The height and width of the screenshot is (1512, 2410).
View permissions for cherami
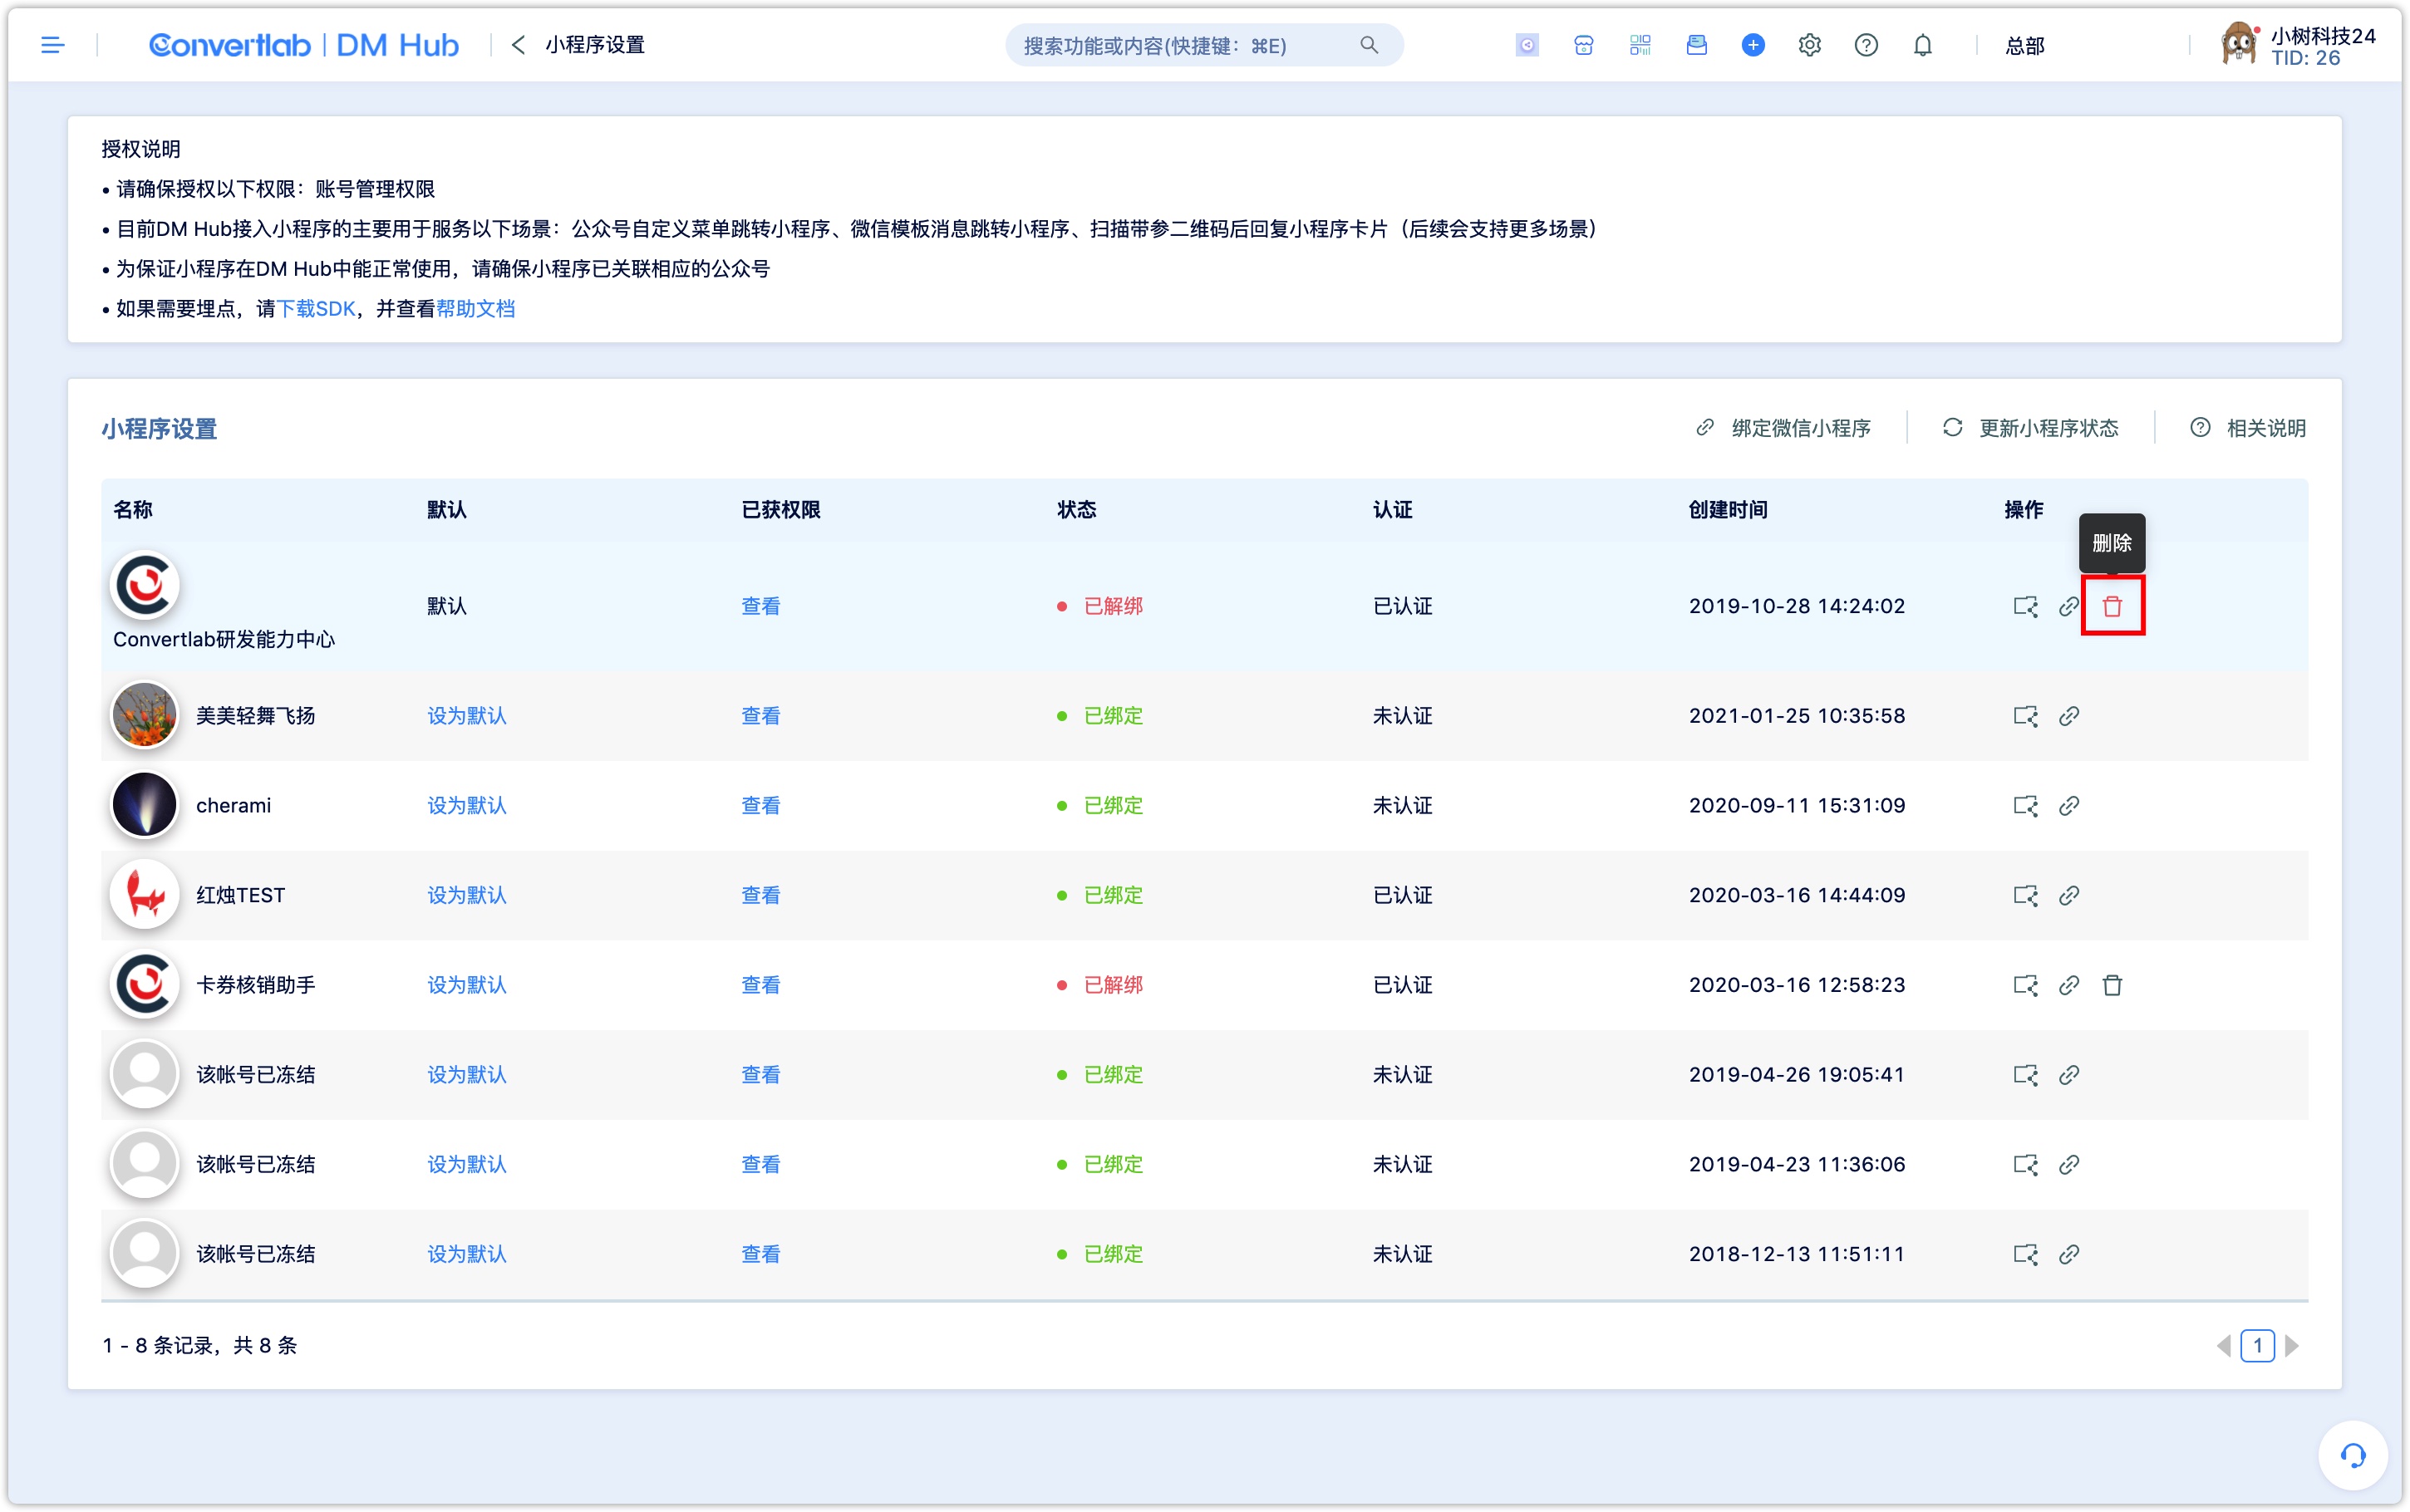click(x=761, y=806)
